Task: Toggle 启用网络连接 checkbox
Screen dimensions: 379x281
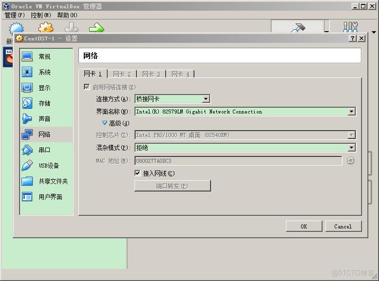Action: click(x=87, y=87)
